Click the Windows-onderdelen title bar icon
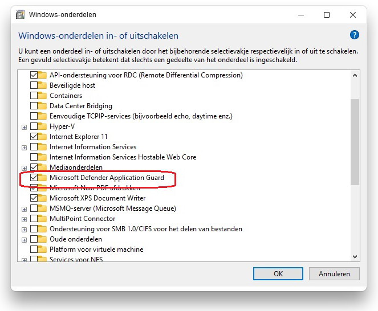Screen dimensions: 378x311 [x=21, y=14]
